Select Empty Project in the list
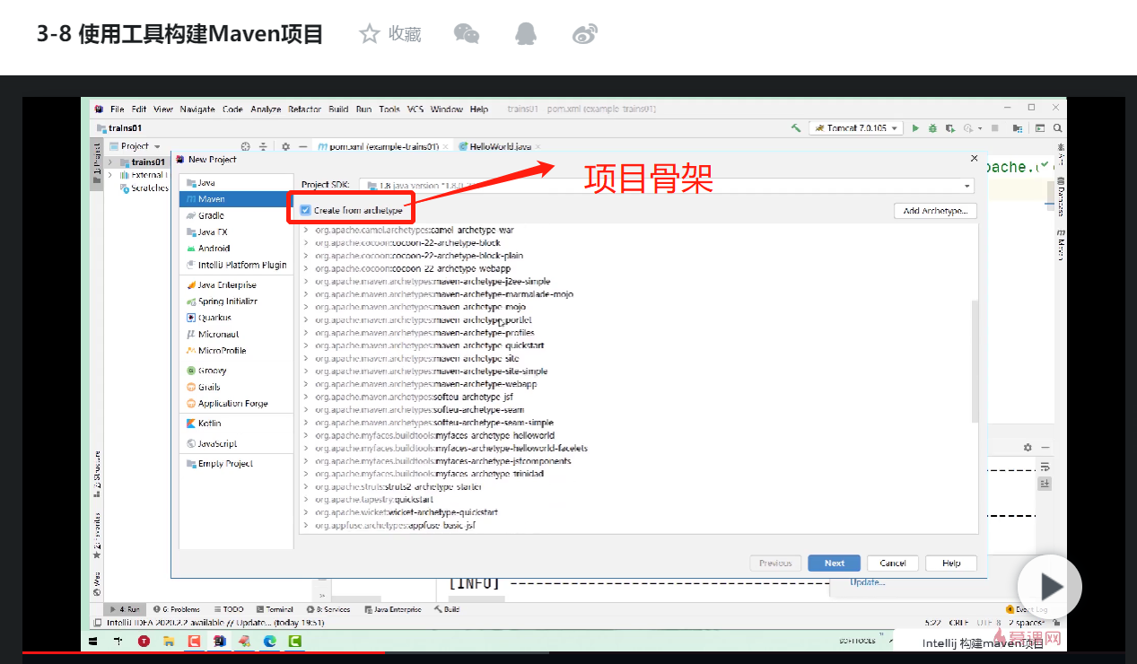 point(237,464)
